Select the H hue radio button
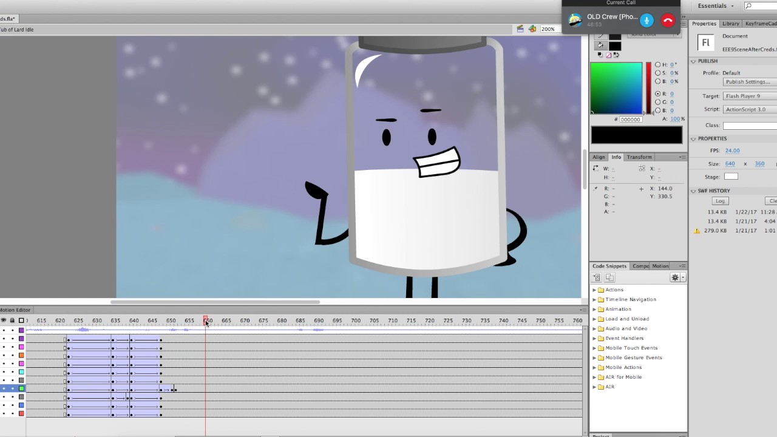Viewport: 777px width, 437px height. click(x=657, y=65)
